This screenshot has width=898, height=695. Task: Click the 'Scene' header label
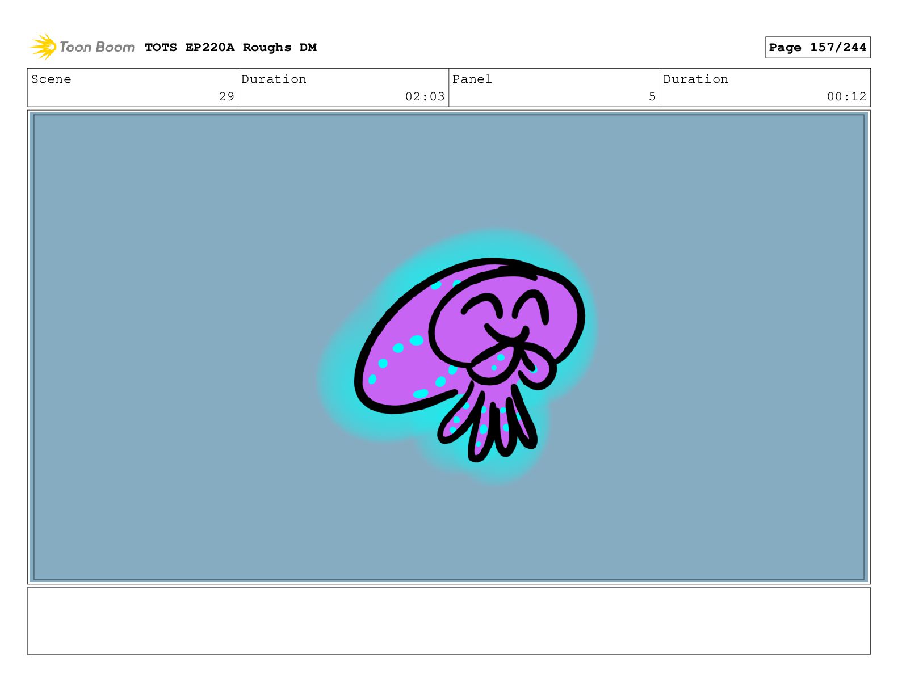[x=51, y=79]
